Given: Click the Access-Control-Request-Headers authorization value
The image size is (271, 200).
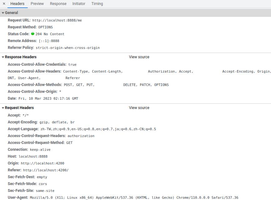Looking at the screenshot, I should [x=81, y=136].
